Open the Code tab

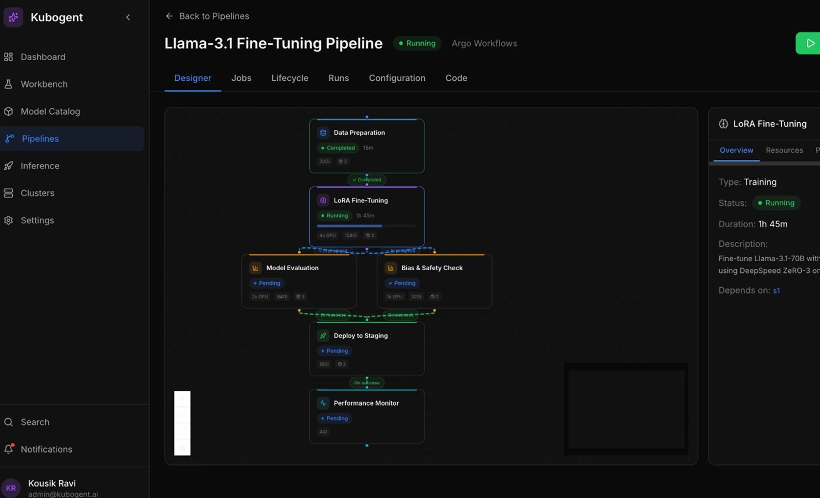coord(456,78)
